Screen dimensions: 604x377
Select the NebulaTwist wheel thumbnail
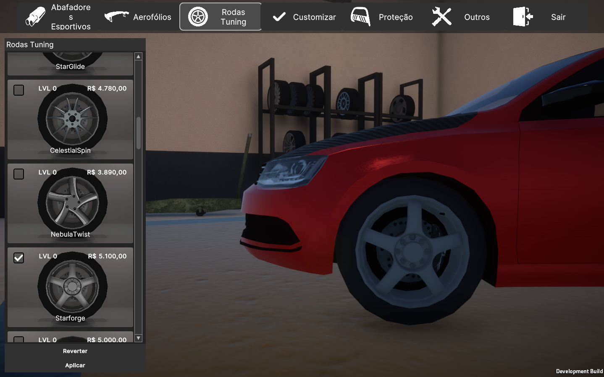pyautogui.click(x=72, y=203)
